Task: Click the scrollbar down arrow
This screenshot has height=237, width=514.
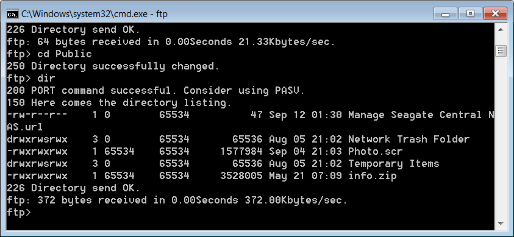Action: click(501, 224)
